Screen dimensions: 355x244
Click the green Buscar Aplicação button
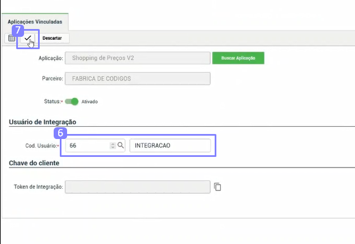tap(238, 58)
